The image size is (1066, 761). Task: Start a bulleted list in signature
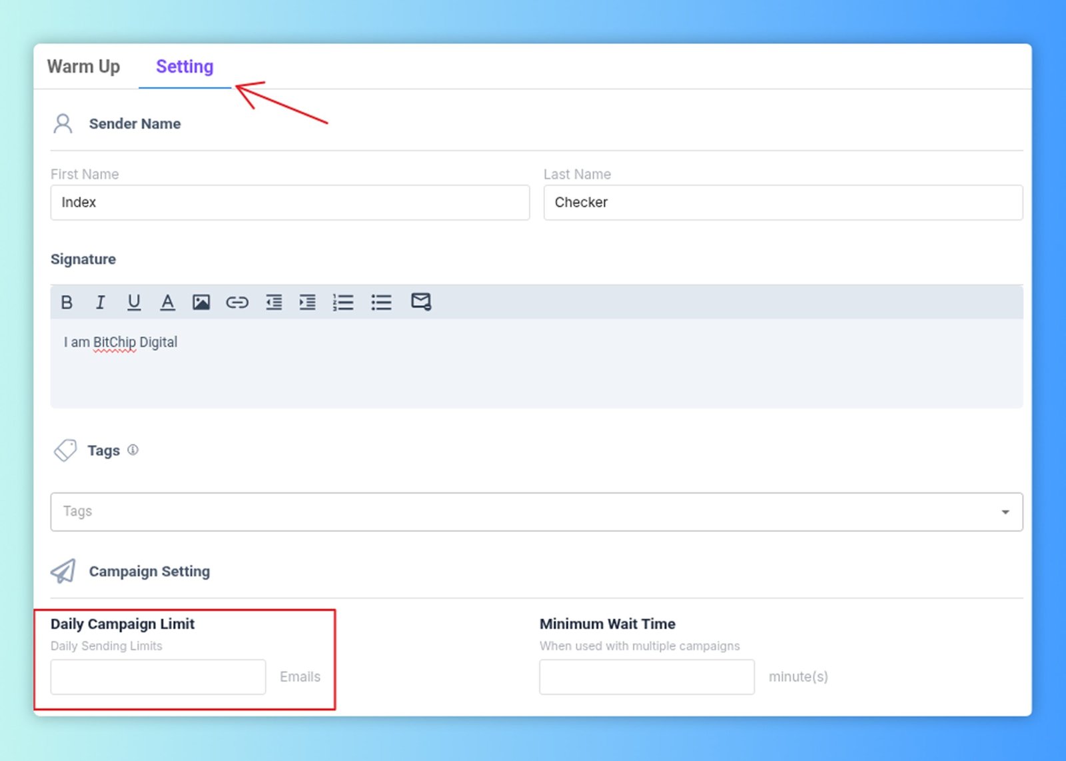pos(381,303)
